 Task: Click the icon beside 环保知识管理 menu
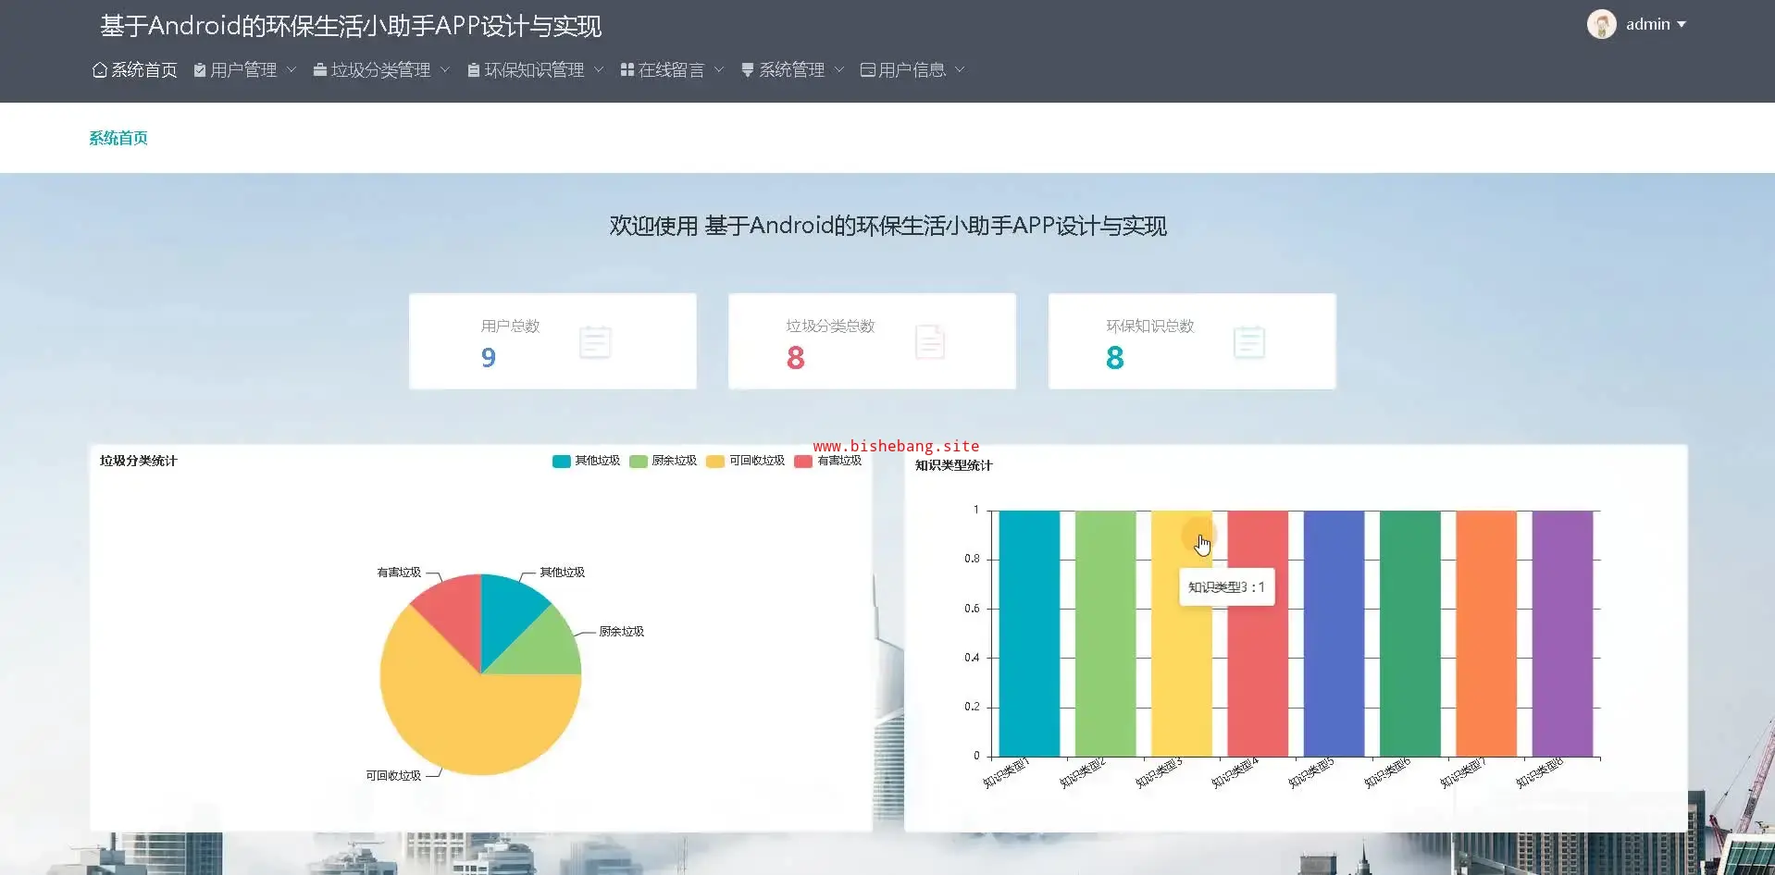pos(473,70)
